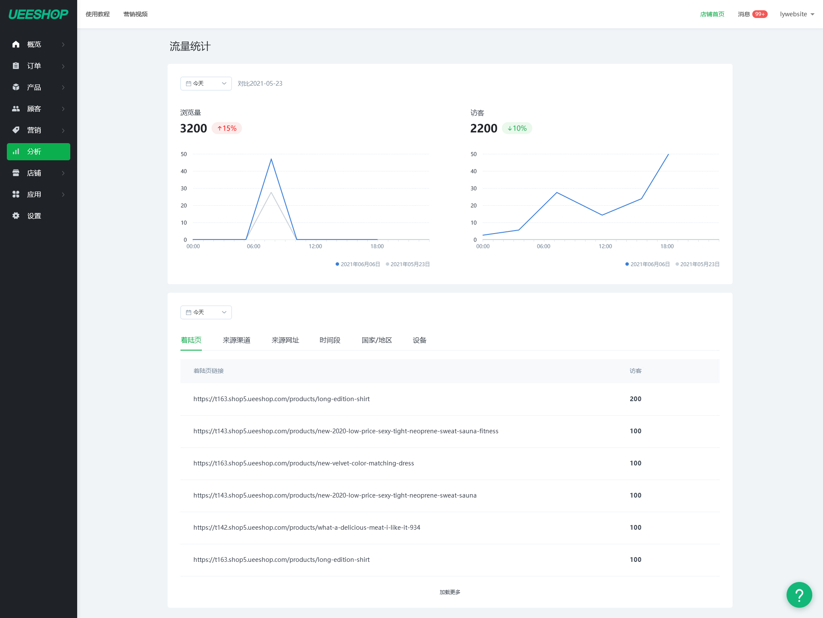Switch to the 国家/地区 tab
The width and height of the screenshot is (823, 618).
coord(376,340)
